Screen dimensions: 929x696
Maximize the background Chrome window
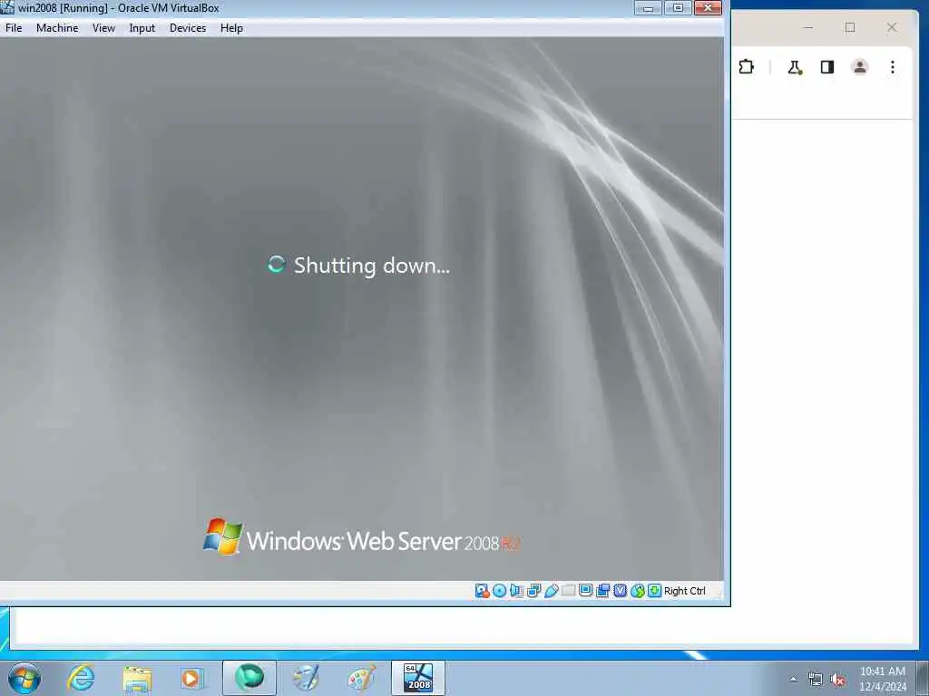pos(850,27)
